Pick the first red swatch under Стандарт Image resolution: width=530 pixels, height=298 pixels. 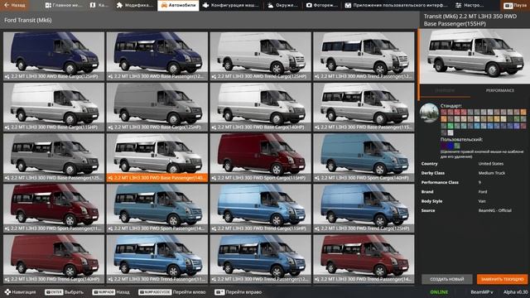(444, 113)
